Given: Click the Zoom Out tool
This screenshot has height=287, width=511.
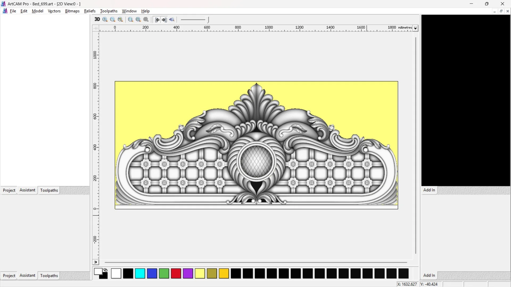Looking at the screenshot, I should click(x=113, y=19).
